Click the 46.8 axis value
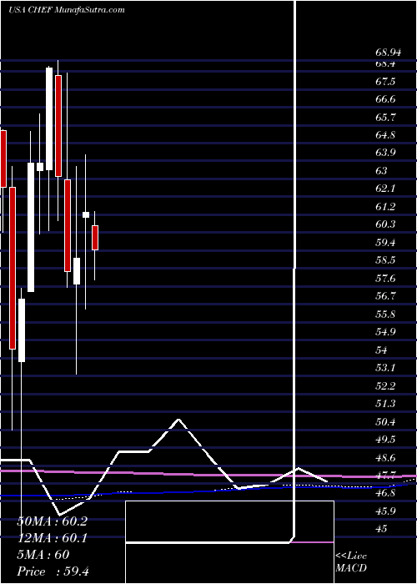The image size is (417, 584). [x=385, y=494]
